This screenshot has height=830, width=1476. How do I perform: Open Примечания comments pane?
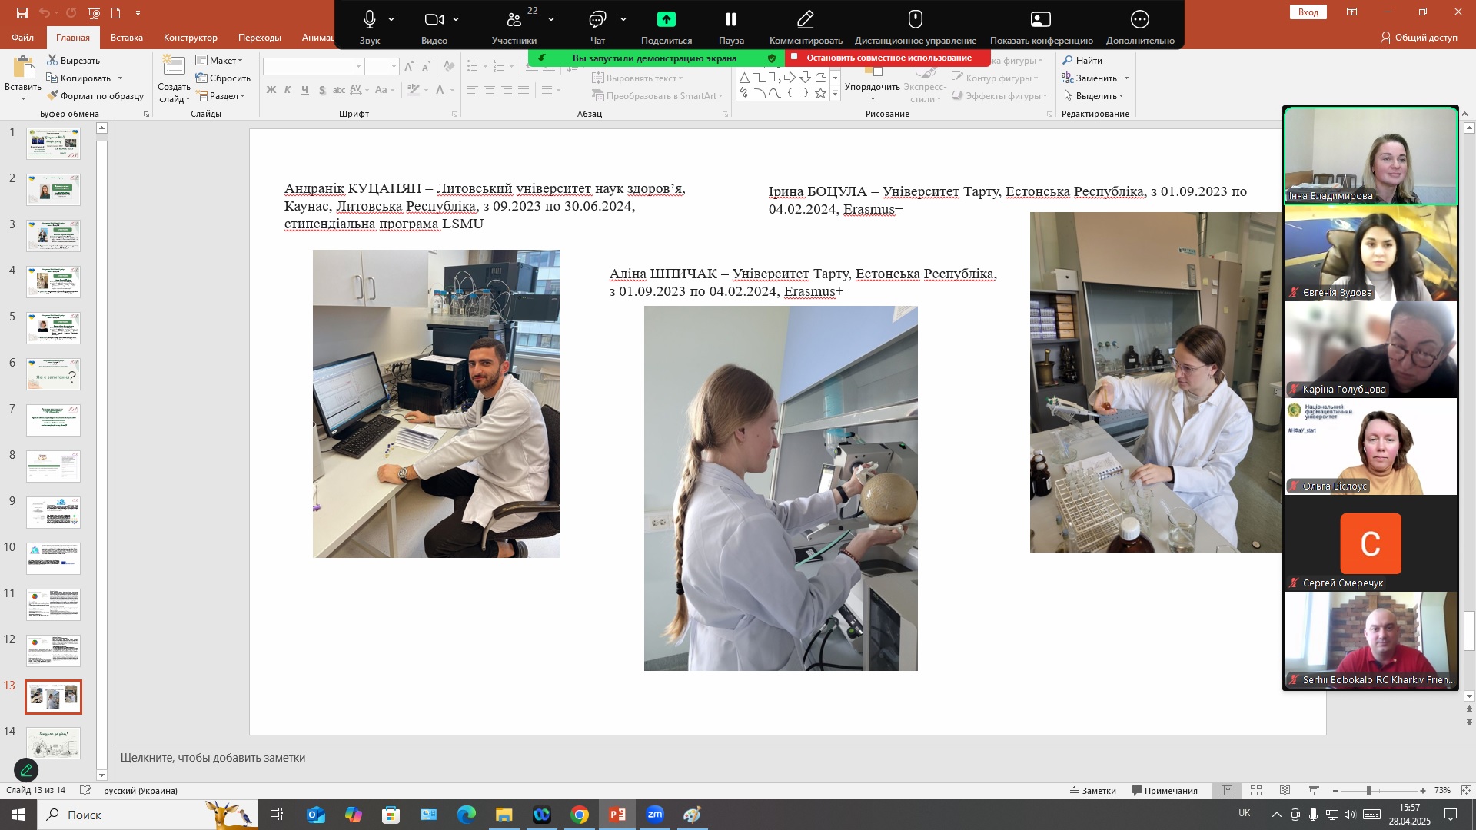coord(1165,791)
